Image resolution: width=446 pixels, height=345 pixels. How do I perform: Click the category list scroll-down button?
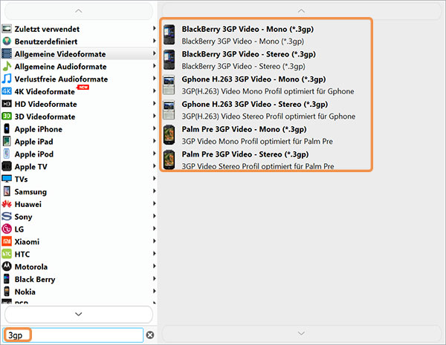[x=79, y=314]
